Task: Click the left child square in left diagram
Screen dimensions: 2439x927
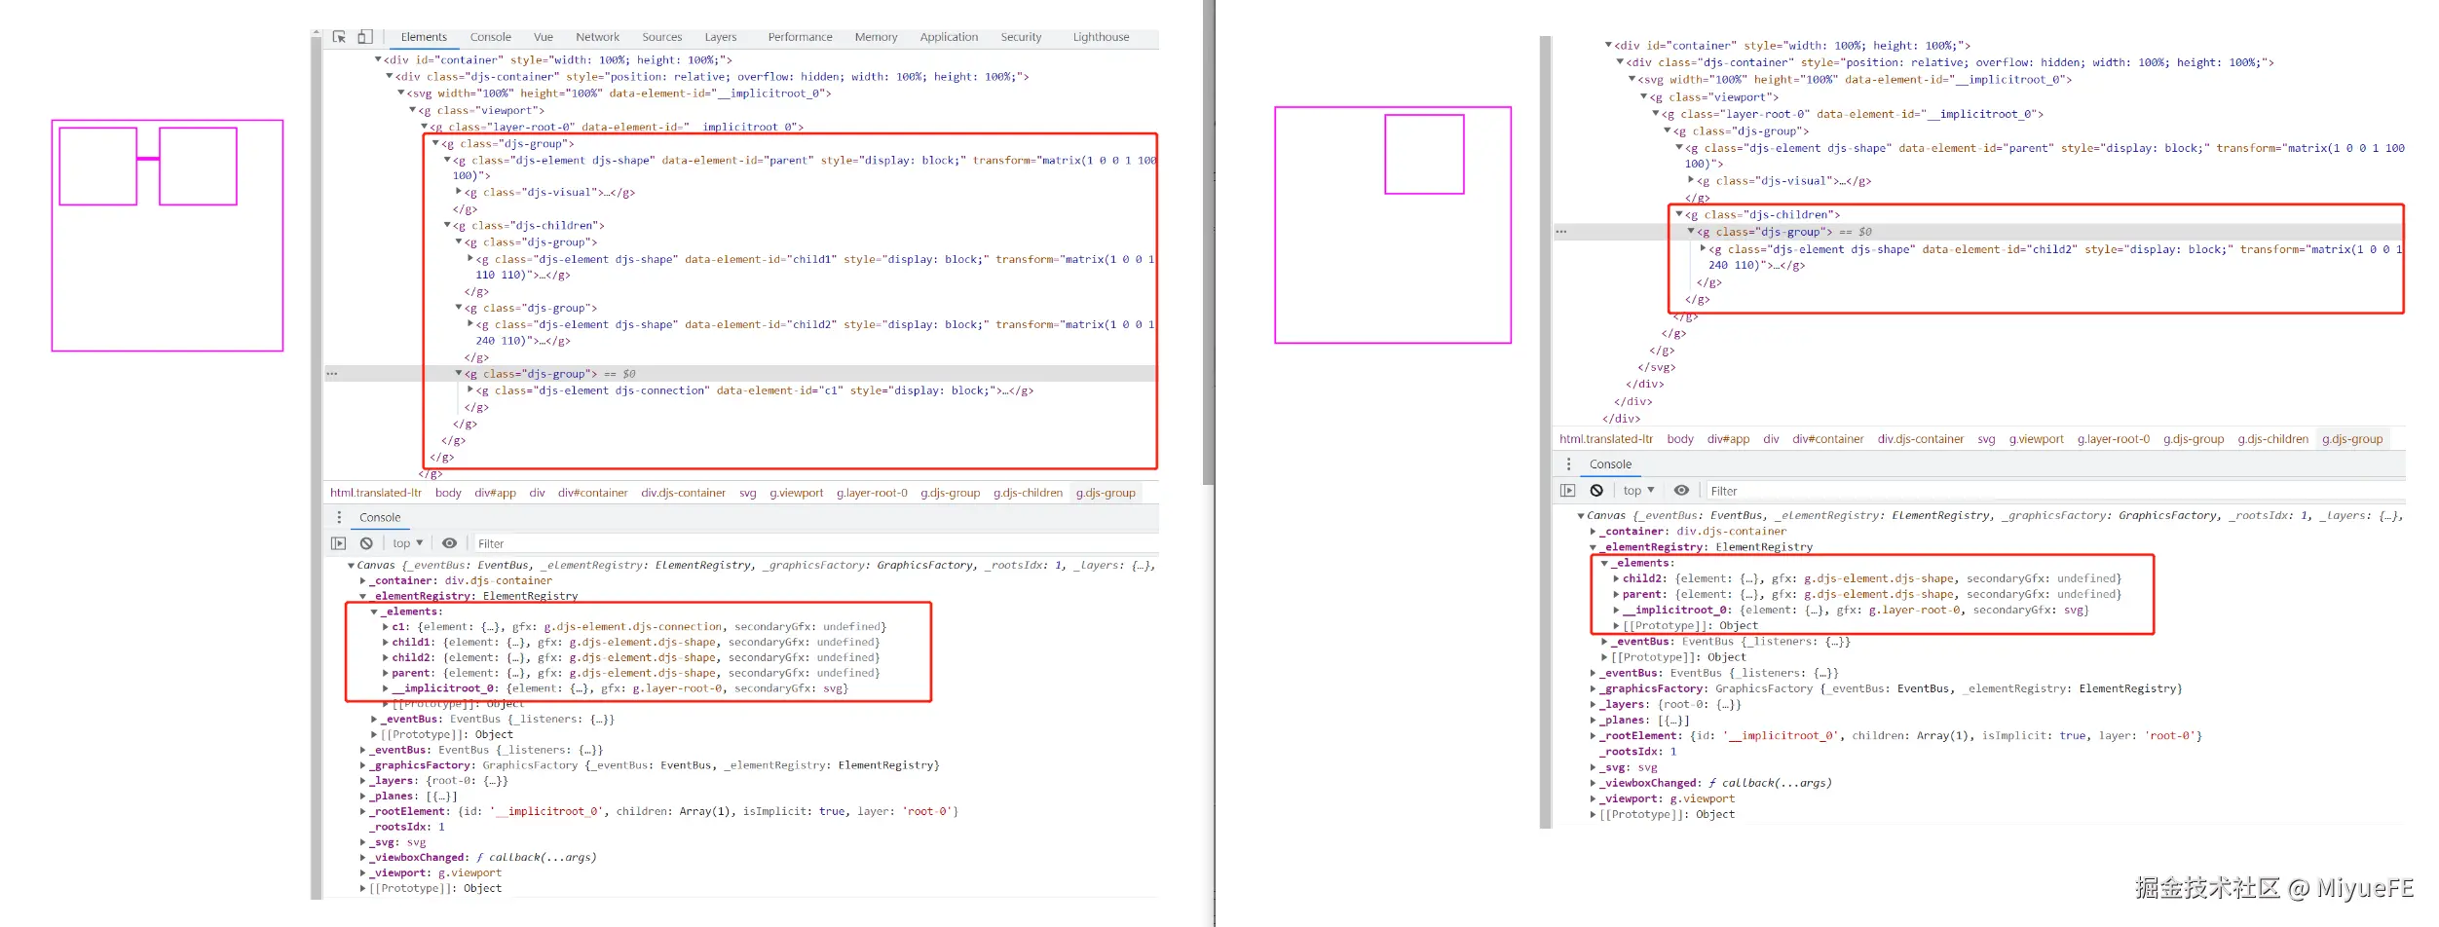Action: point(97,167)
